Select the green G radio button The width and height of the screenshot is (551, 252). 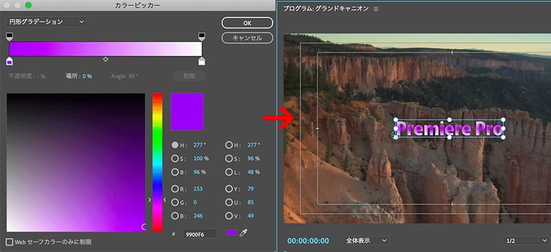(x=175, y=202)
